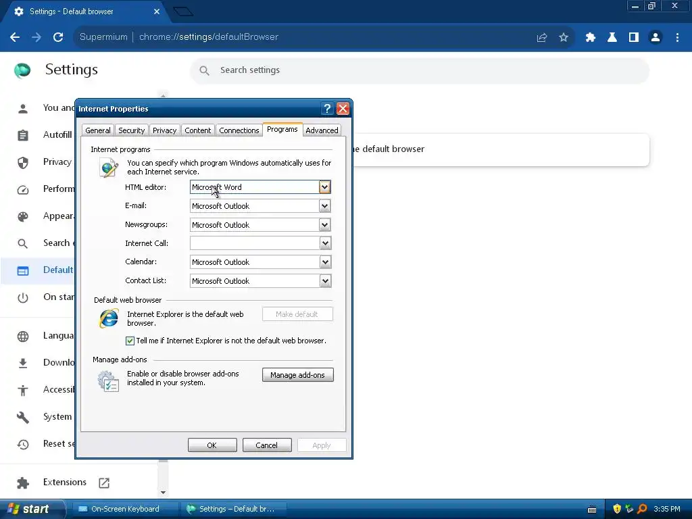692x519 pixels.
Task: Open the Windows start menu
Action: point(31,509)
